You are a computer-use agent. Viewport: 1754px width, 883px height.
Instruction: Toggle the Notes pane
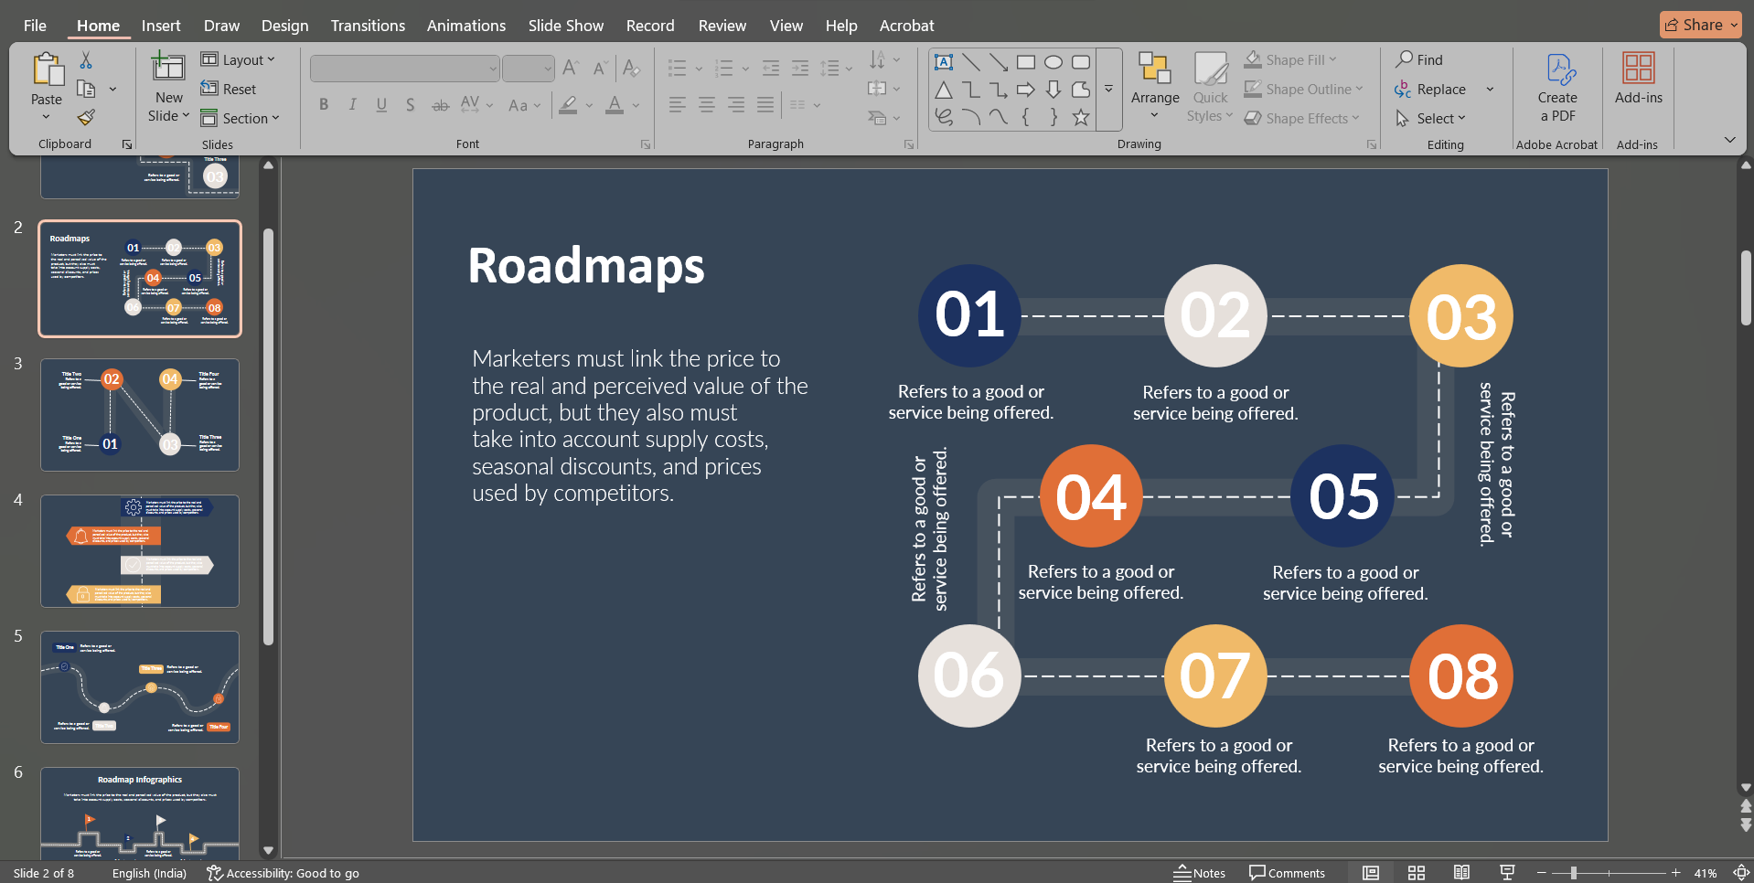pos(1200,873)
